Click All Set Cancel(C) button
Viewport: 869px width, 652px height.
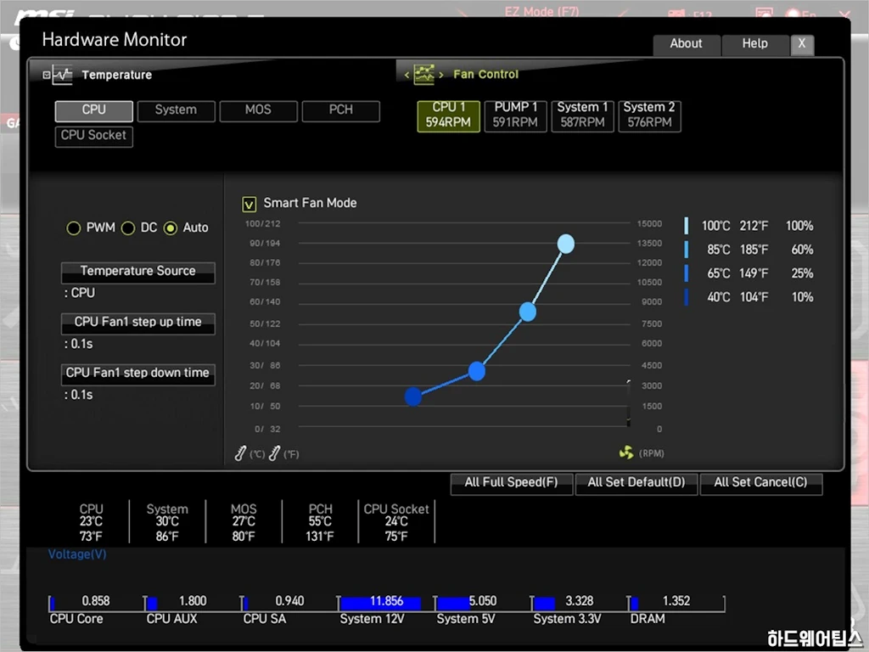click(x=761, y=483)
